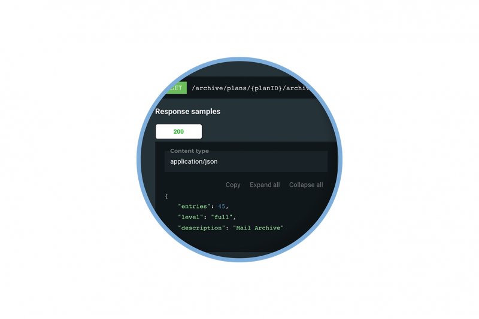479x319 pixels.
Task: Click the numeric value 45
Action: point(222,207)
